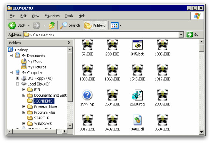
Task: Open the Forward history dropdown arrow
Action: pos(44,25)
